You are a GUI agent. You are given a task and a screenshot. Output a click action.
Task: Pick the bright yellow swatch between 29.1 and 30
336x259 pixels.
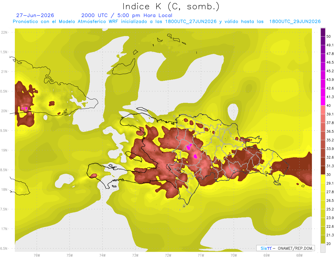pyautogui.click(x=323, y=179)
